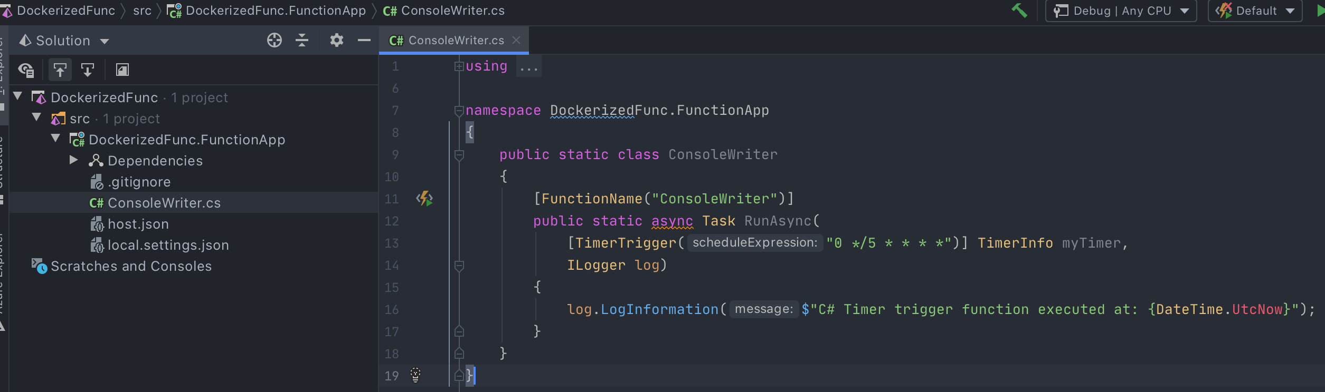This screenshot has height=392, width=1325.
Task: Close the ConsoleWriter.cs editor tab
Action: [516, 40]
